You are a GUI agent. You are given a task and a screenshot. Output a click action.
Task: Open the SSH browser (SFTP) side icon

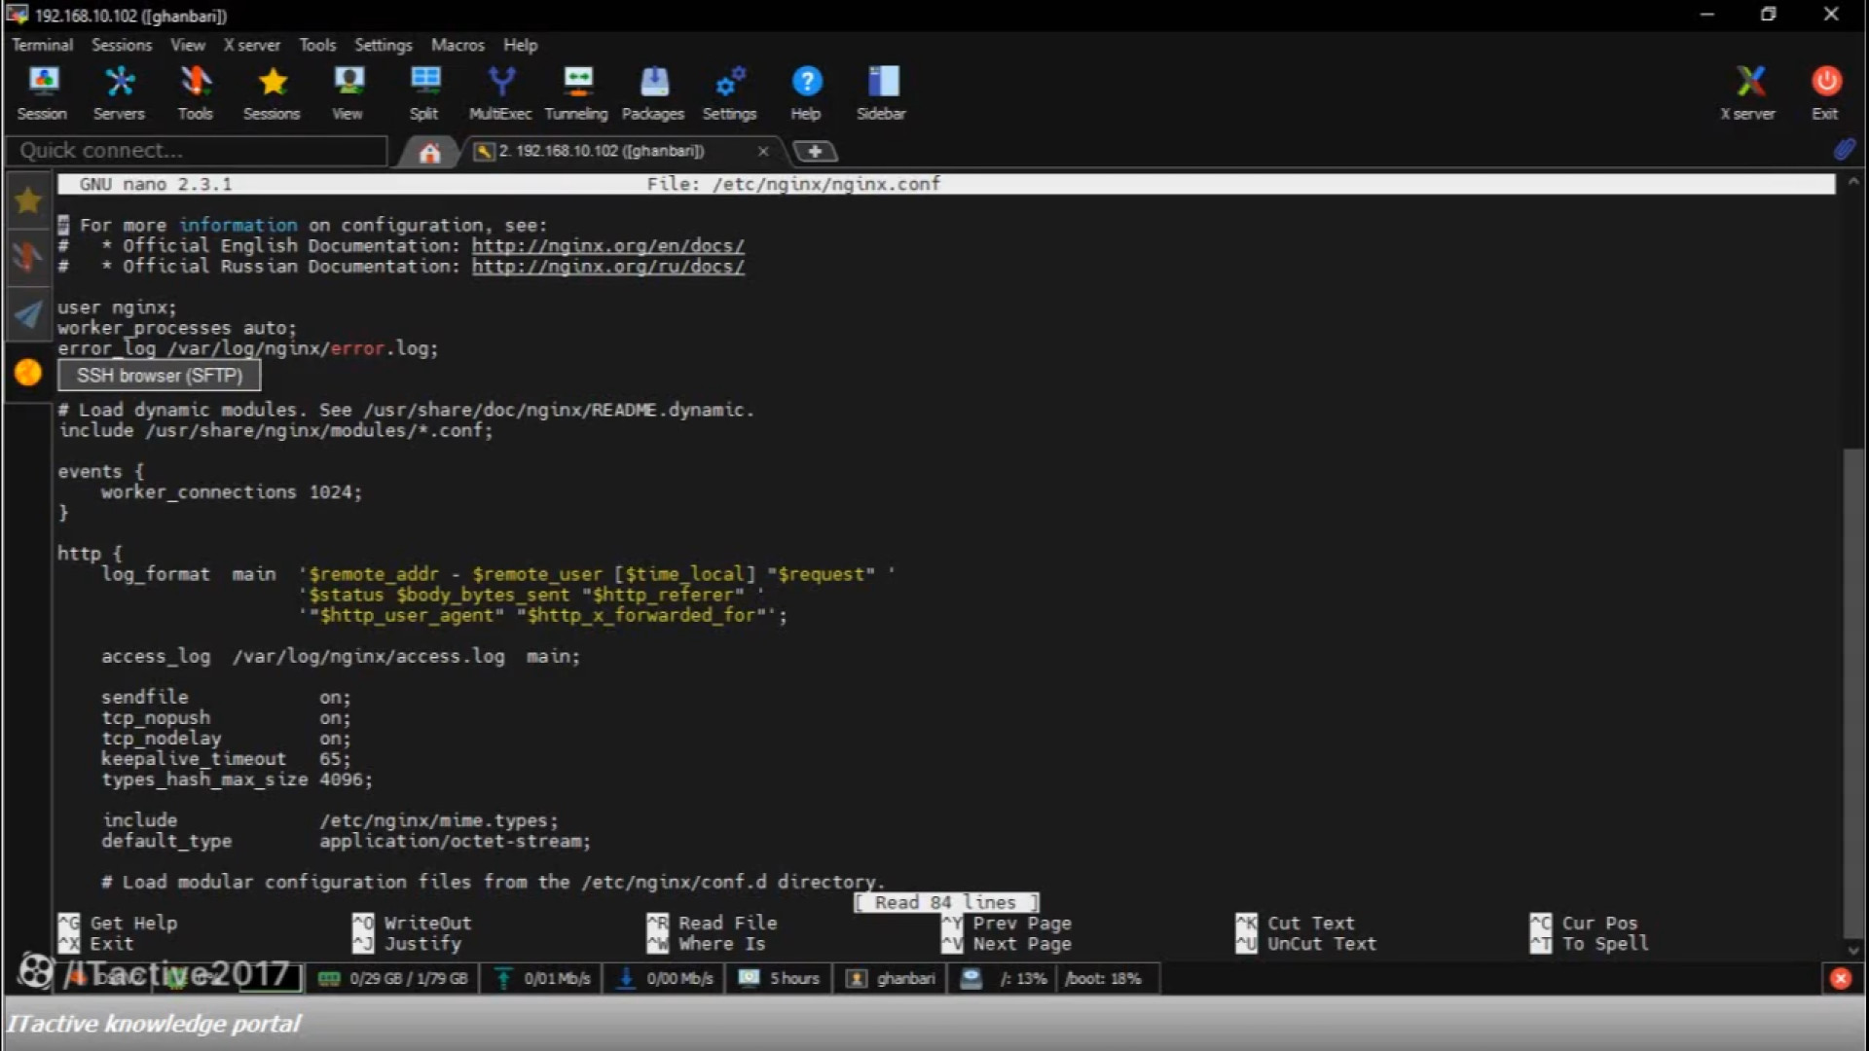coord(28,372)
